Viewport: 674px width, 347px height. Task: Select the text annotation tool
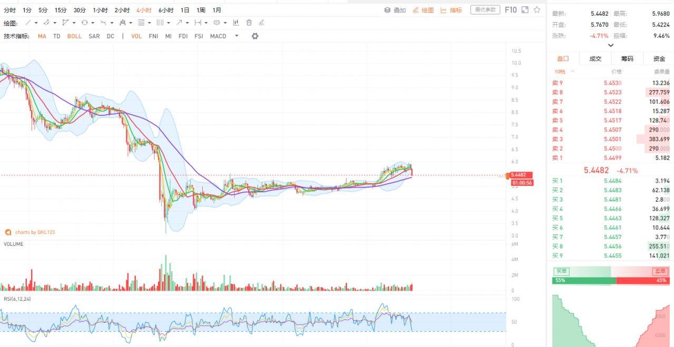point(216,23)
